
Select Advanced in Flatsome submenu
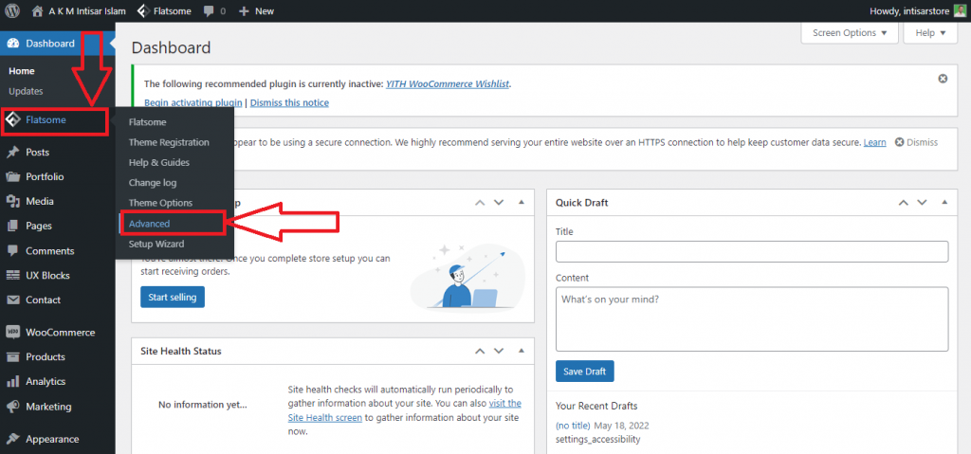[149, 224]
